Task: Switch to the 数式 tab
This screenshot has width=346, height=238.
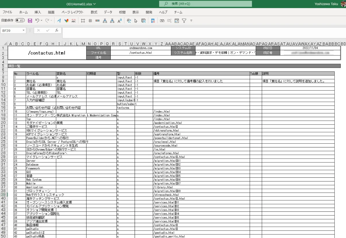Action: point(94,12)
